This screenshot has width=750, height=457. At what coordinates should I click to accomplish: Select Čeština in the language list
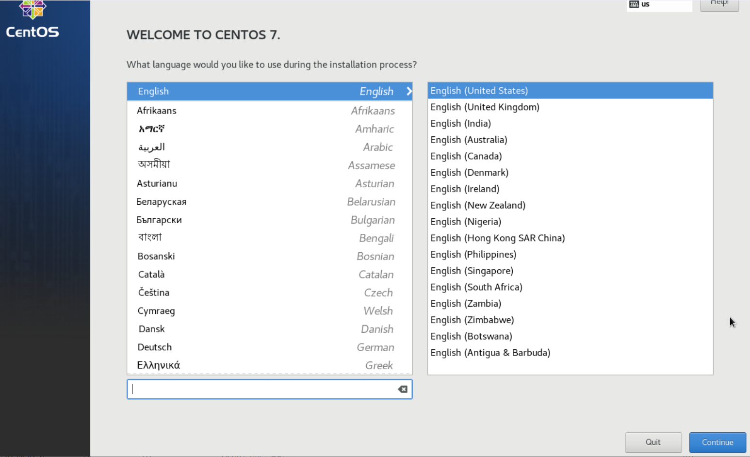point(270,293)
